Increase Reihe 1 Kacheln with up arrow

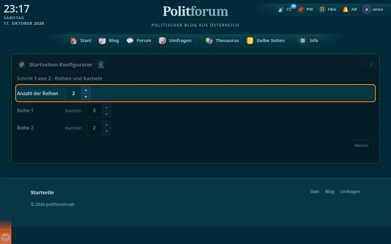[x=107, y=107]
